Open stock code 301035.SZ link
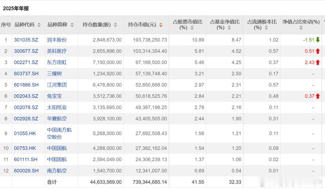The height and width of the screenshot is (190, 325). pyautogui.click(x=26, y=40)
